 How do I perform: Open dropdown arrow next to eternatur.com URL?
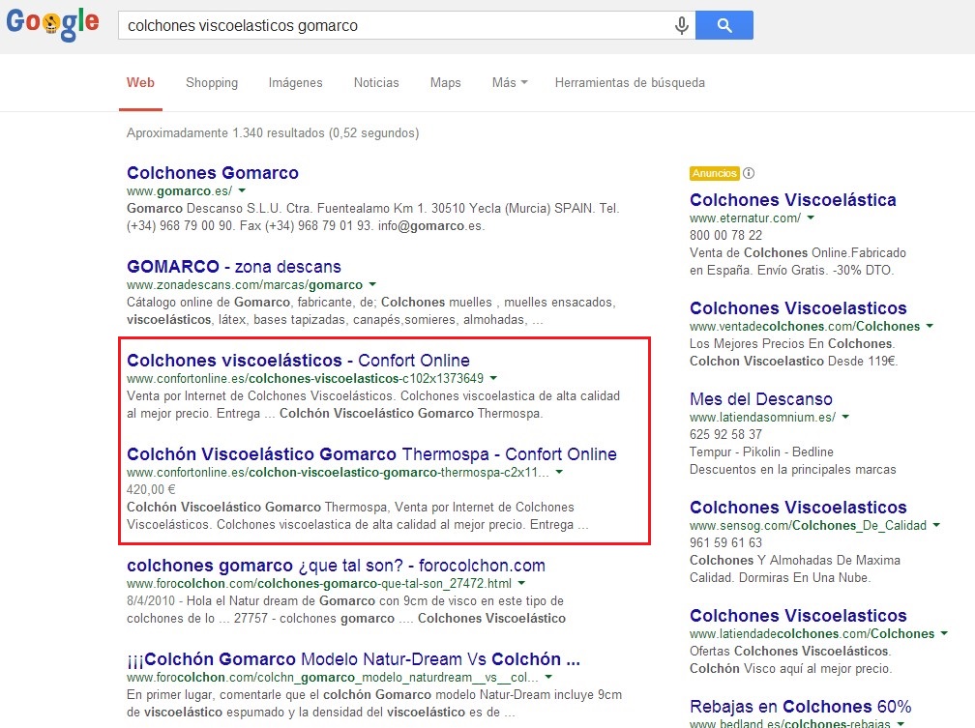click(811, 218)
